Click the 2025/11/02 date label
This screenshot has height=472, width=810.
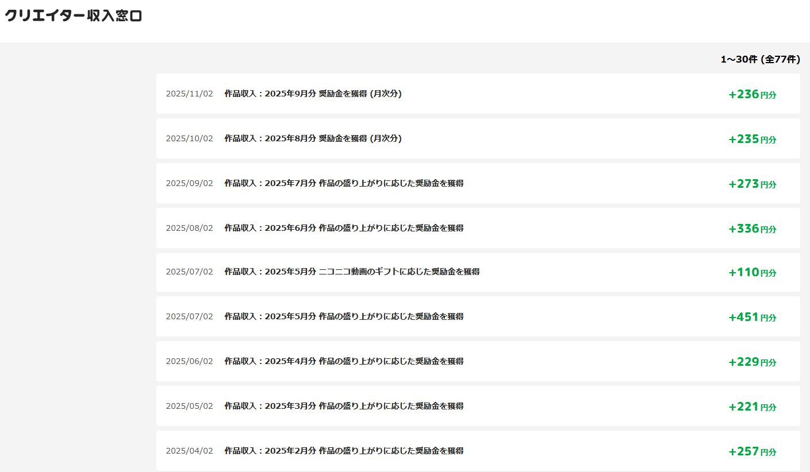click(x=189, y=94)
